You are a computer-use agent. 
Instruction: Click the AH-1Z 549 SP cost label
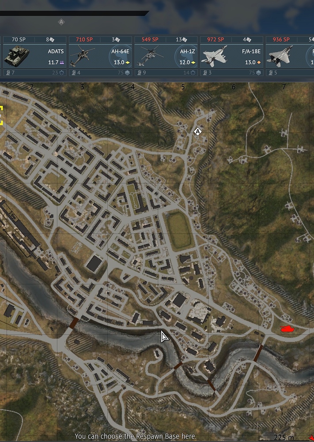[x=150, y=39]
